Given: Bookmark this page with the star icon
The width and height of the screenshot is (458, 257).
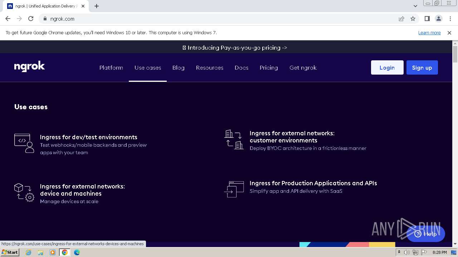Looking at the screenshot, I should [x=413, y=19].
